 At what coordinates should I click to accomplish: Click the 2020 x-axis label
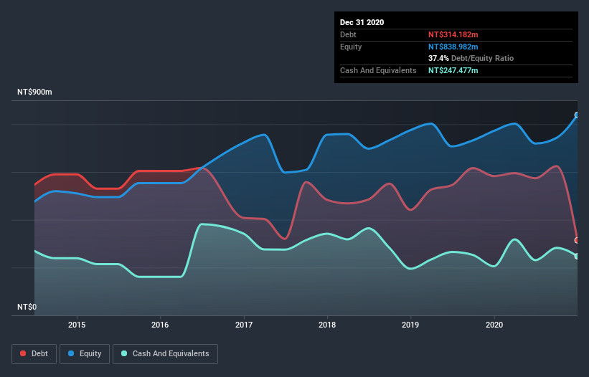(494, 325)
